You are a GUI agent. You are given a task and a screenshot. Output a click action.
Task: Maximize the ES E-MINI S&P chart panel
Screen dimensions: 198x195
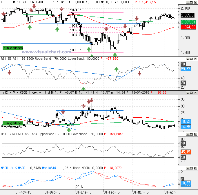tap(191, 2)
